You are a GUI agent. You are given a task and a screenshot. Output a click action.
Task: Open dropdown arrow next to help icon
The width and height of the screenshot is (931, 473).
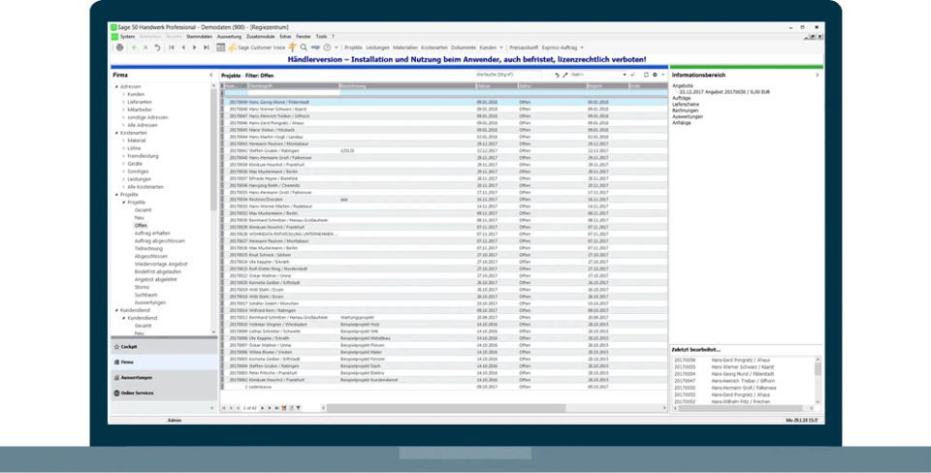pyautogui.click(x=337, y=47)
